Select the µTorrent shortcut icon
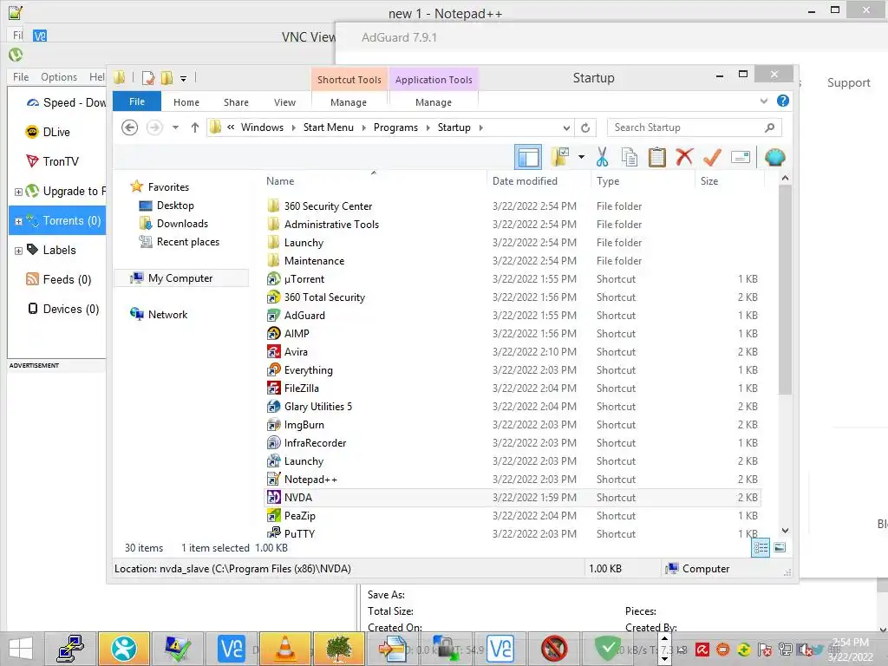The height and width of the screenshot is (666, 888). coord(273,279)
